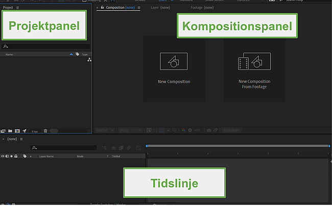The width and height of the screenshot is (332, 206).
Task: Open the project flowchart view icon
Action: click(89, 60)
